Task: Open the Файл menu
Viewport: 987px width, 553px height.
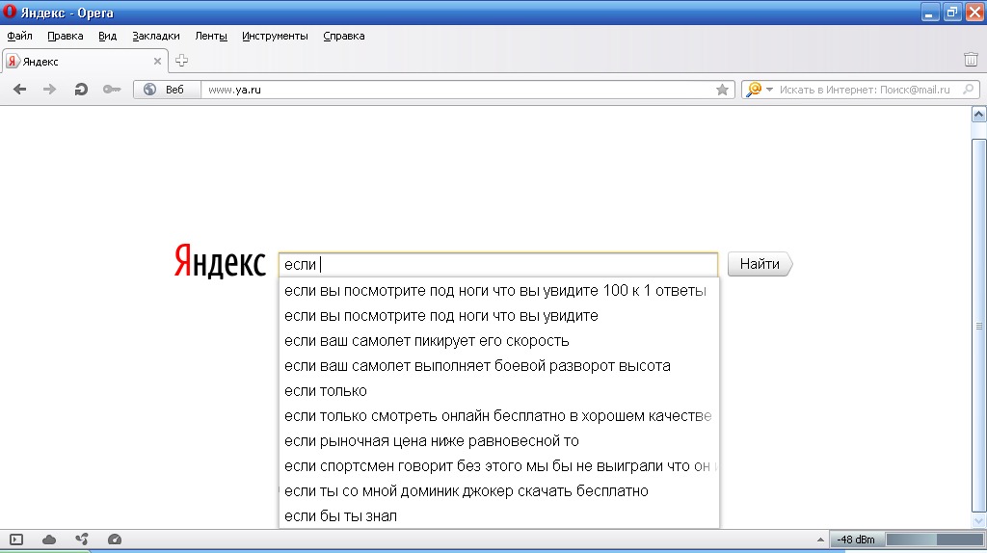Action: 19,36
